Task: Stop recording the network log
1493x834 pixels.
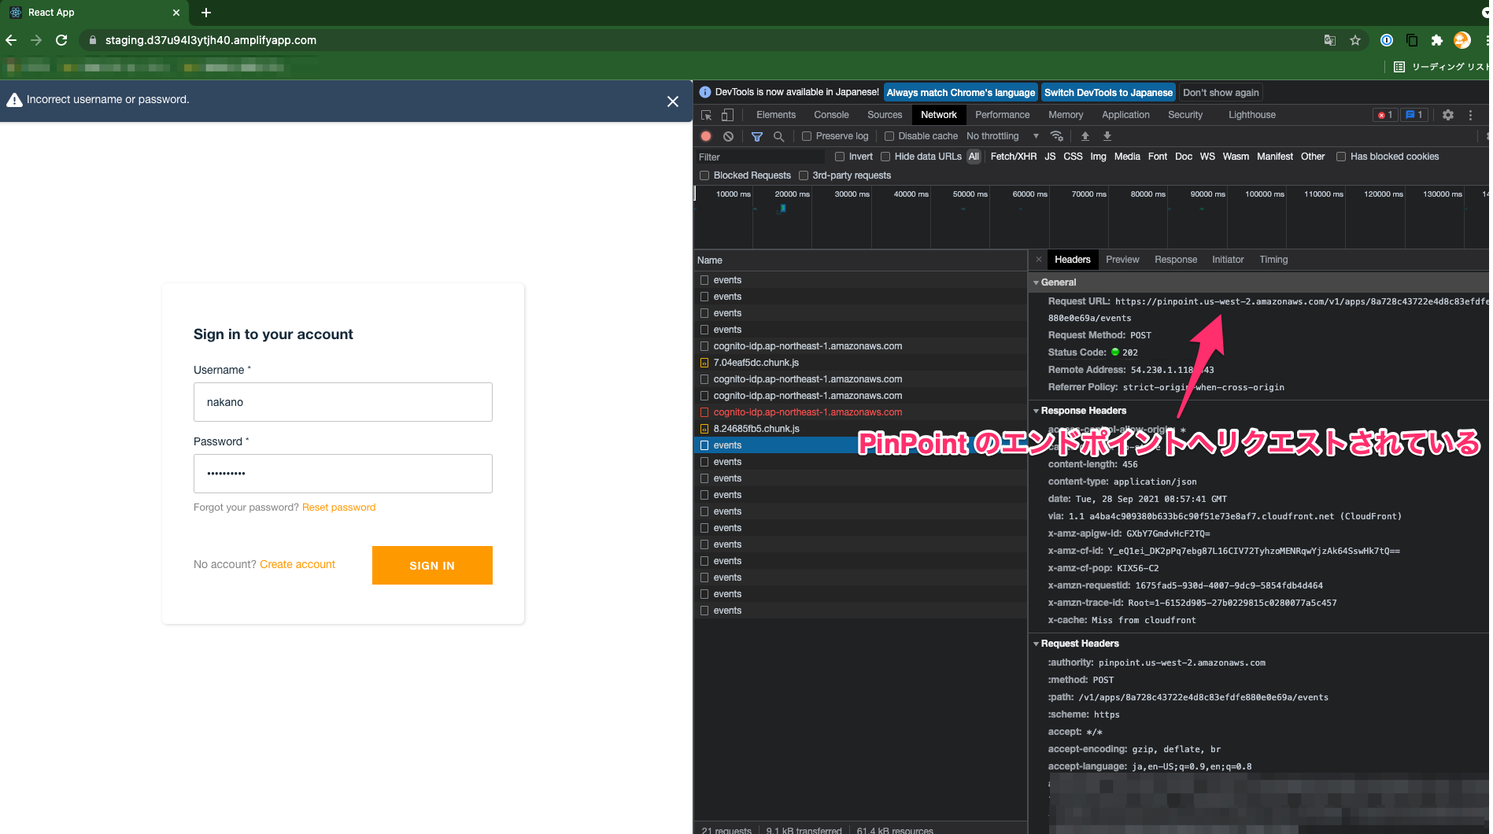Action: coord(706,136)
